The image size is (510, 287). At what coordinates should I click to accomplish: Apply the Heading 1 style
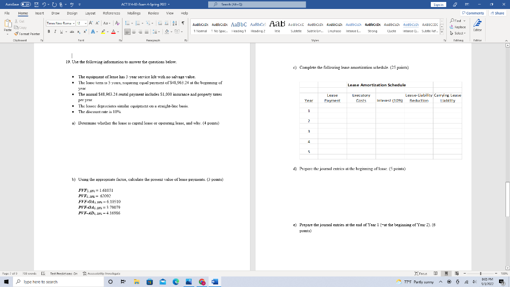(x=239, y=27)
